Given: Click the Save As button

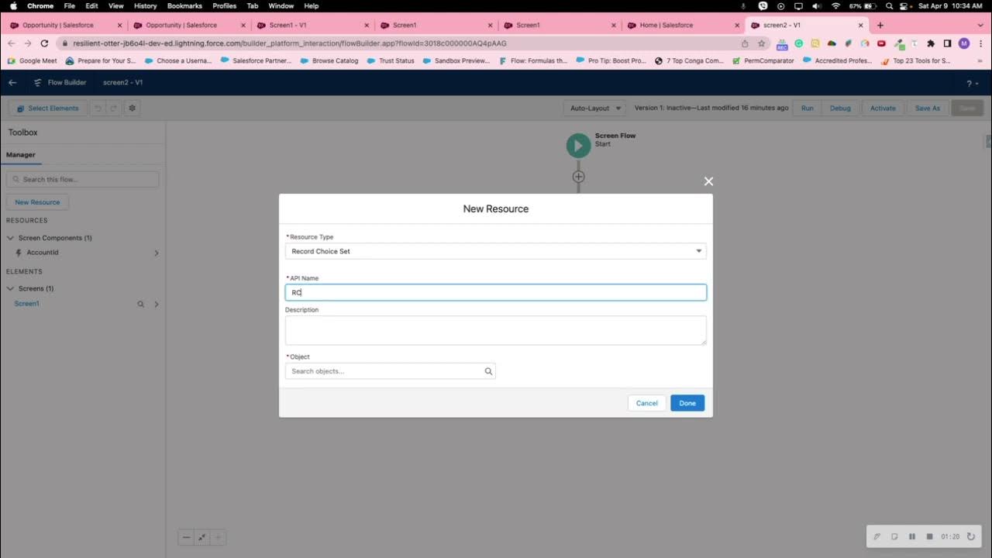Looking at the screenshot, I should [928, 108].
